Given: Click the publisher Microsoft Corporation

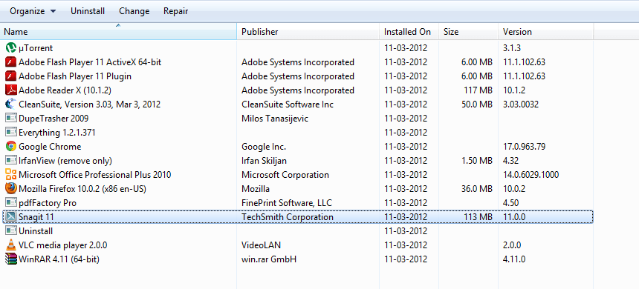Looking at the screenshot, I should pos(285,175).
